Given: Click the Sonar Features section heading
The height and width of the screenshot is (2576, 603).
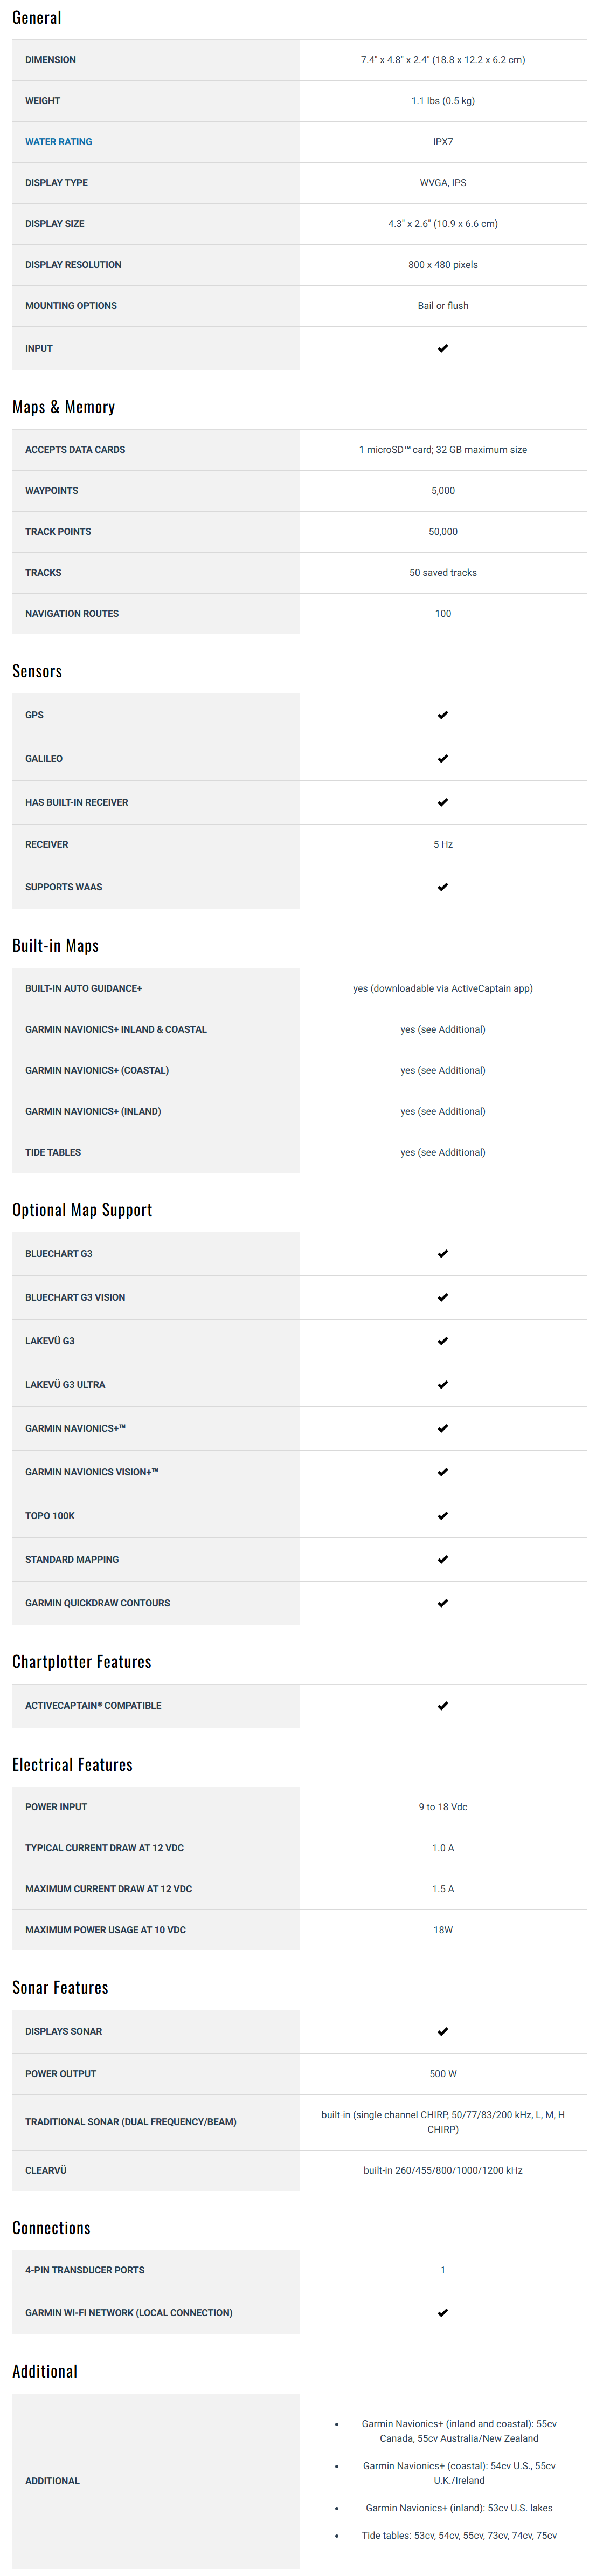Looking at the screenshot, I should coord(60,1987).
